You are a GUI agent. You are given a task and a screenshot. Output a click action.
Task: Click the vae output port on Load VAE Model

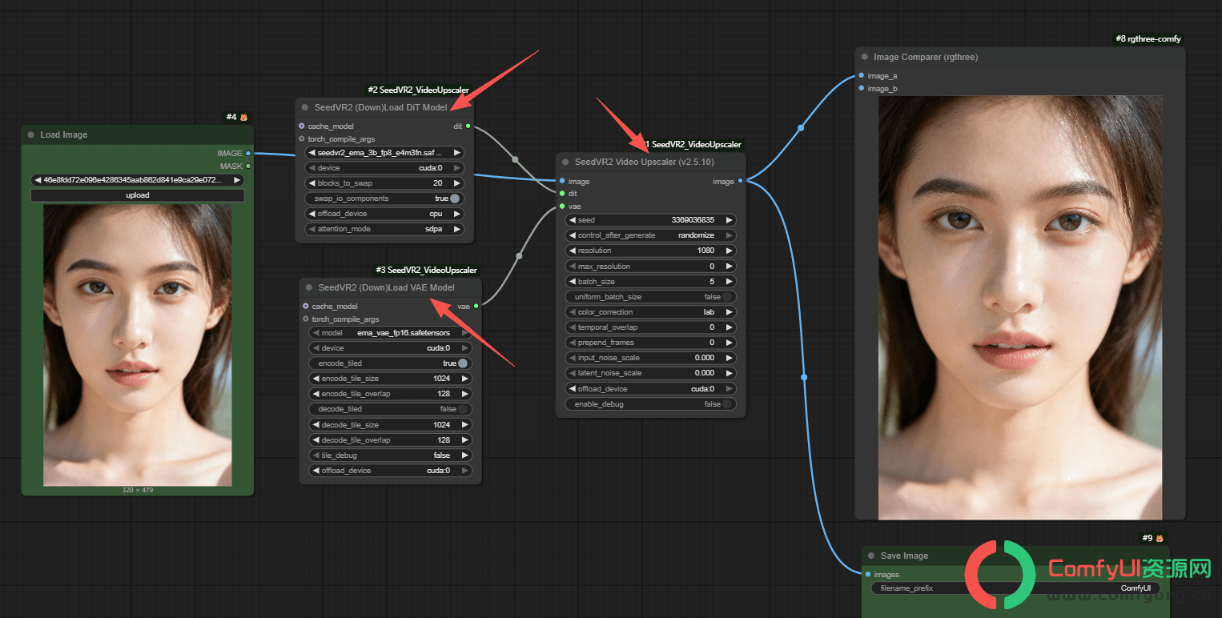[x=476, y=306]
